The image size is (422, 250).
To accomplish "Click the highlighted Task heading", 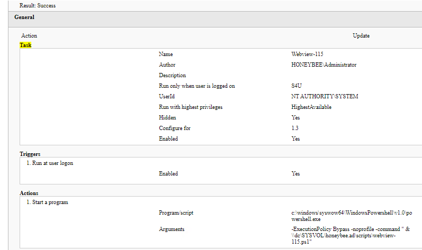I will [25, 45].
